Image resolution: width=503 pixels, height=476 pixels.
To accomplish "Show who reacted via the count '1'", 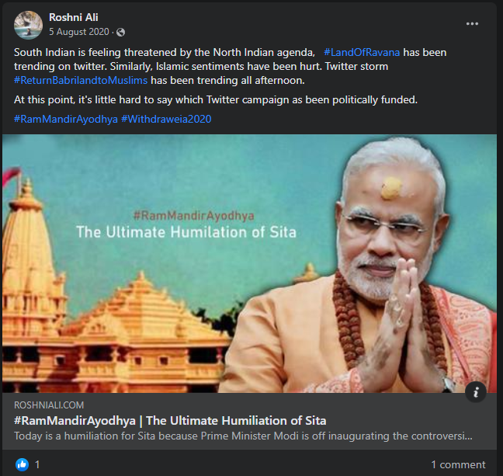I will pyautogui.click(x=38, y=464).
